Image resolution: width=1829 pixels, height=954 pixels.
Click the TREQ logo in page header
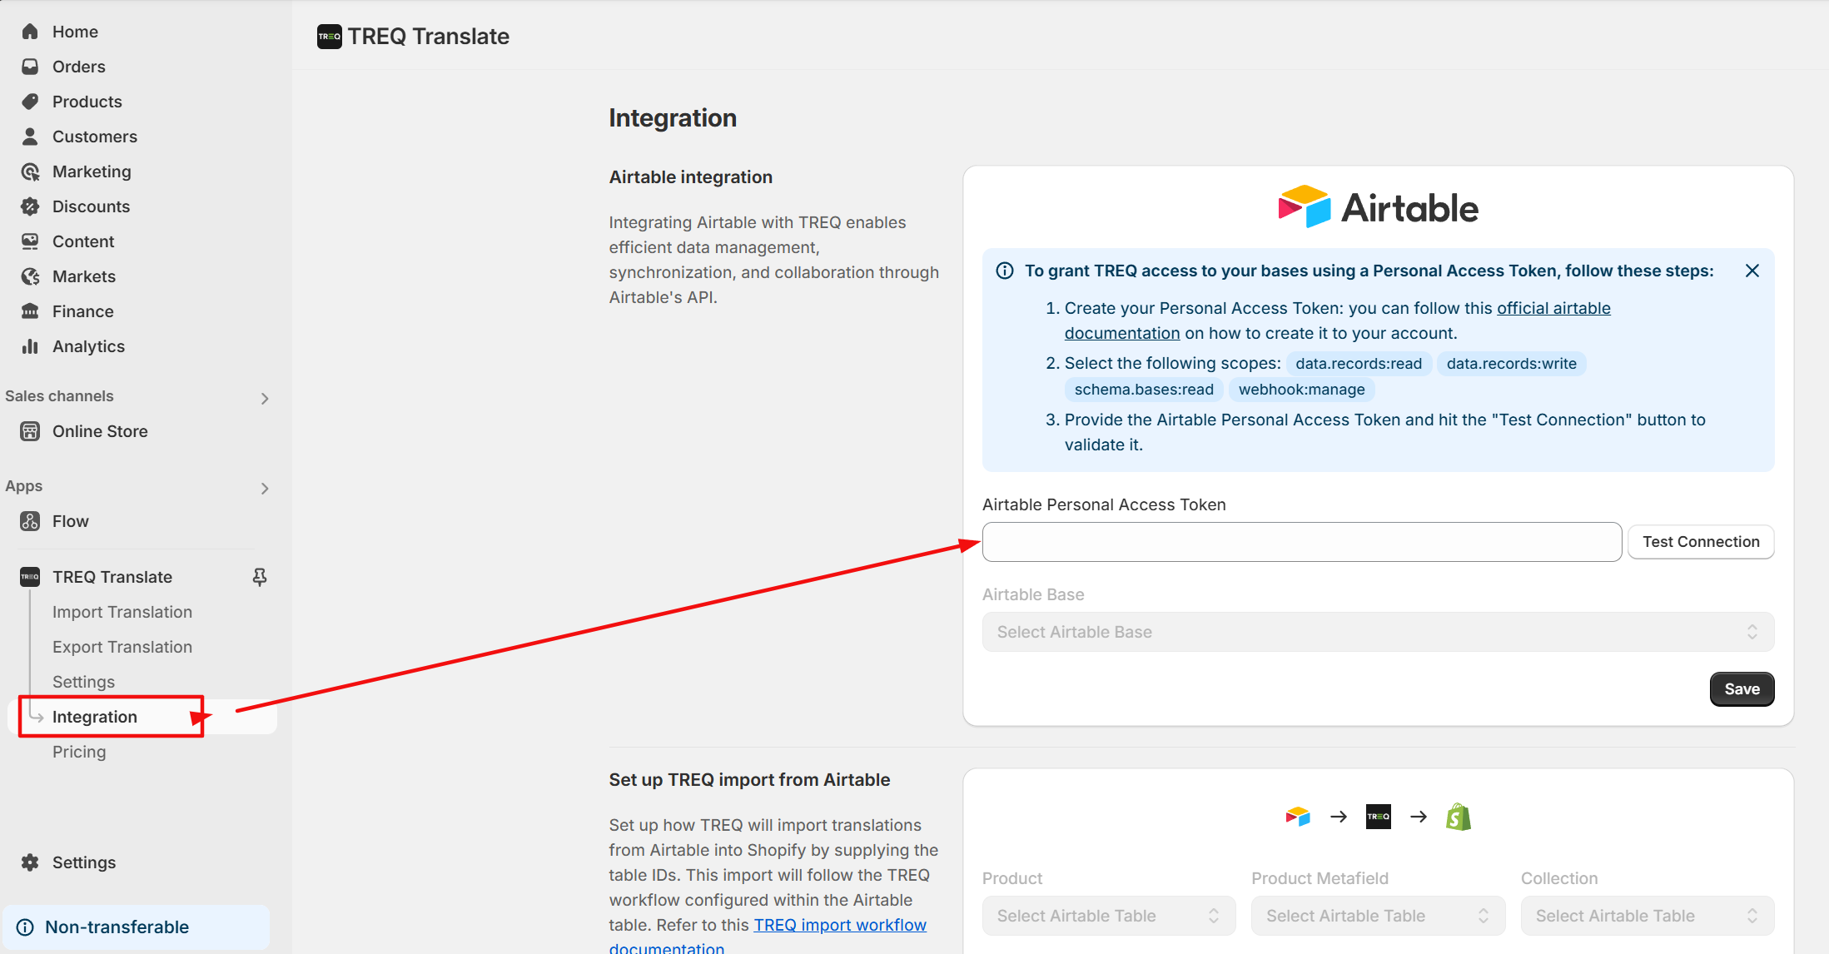[x=330, y=37]
